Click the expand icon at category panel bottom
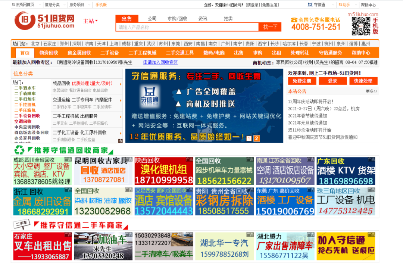403x265 pixels. (120, 141)
